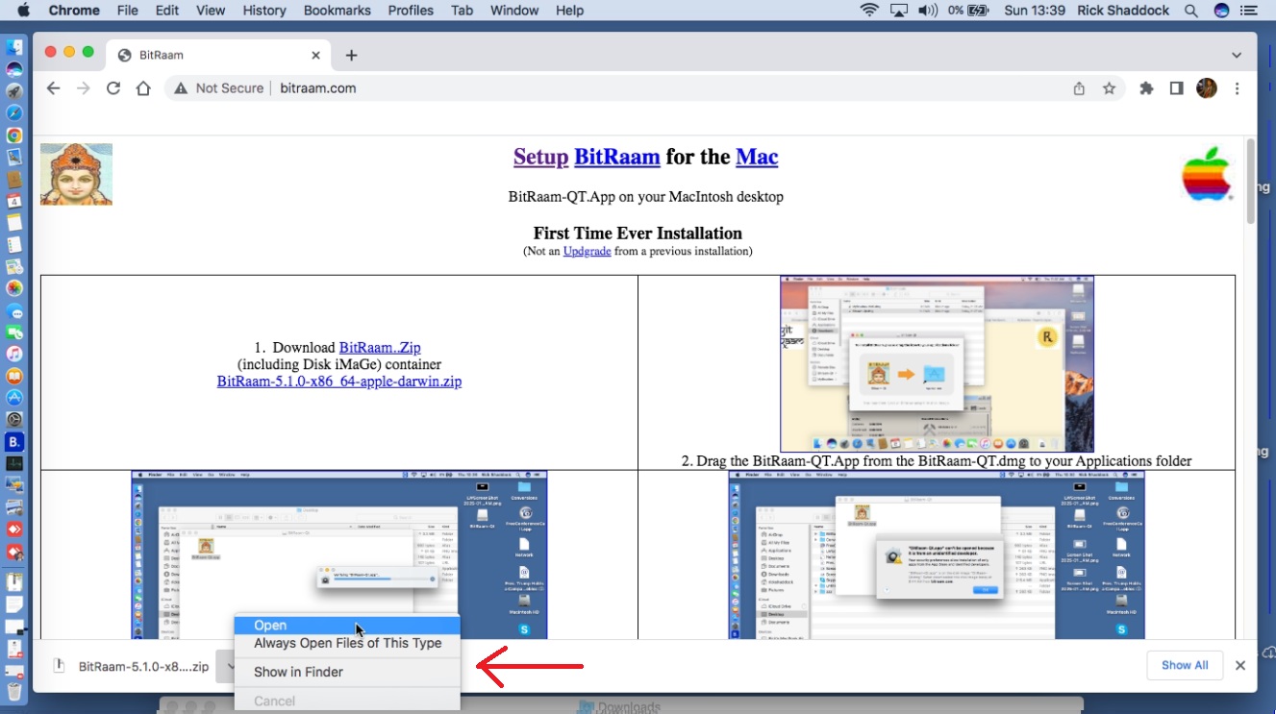Click the Setup heading link
This screenshot has width=1276, height=714.
(x=540, y=157)
